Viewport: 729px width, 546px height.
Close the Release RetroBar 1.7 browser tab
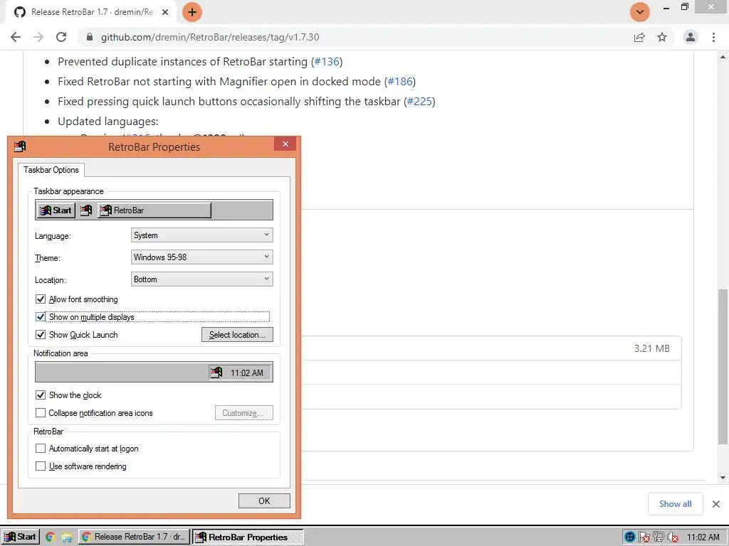coord(165,12)
